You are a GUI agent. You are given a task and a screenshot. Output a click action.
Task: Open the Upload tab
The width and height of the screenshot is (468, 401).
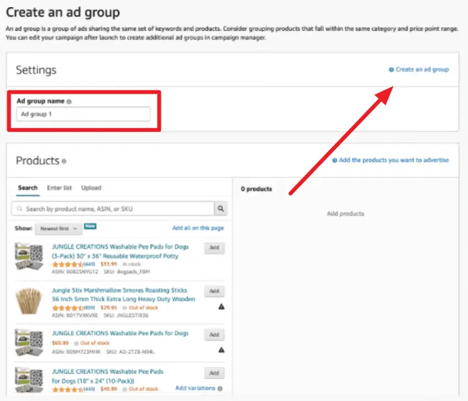[x=91, y=188]
